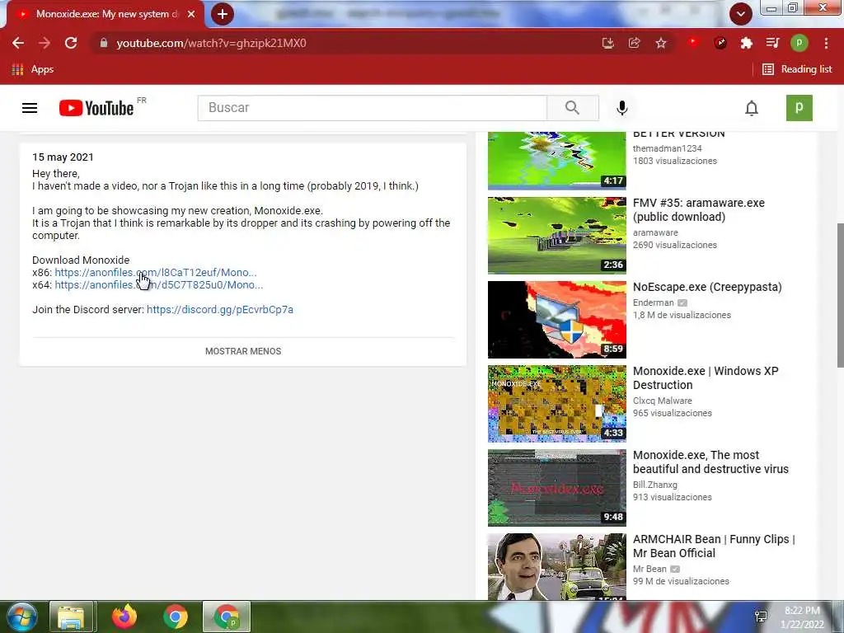The width and height of the screenshot is (844, 633).
Task: Click title FMV #35: aramaware.exe (public download)
Action: click(x=699, y=210)
